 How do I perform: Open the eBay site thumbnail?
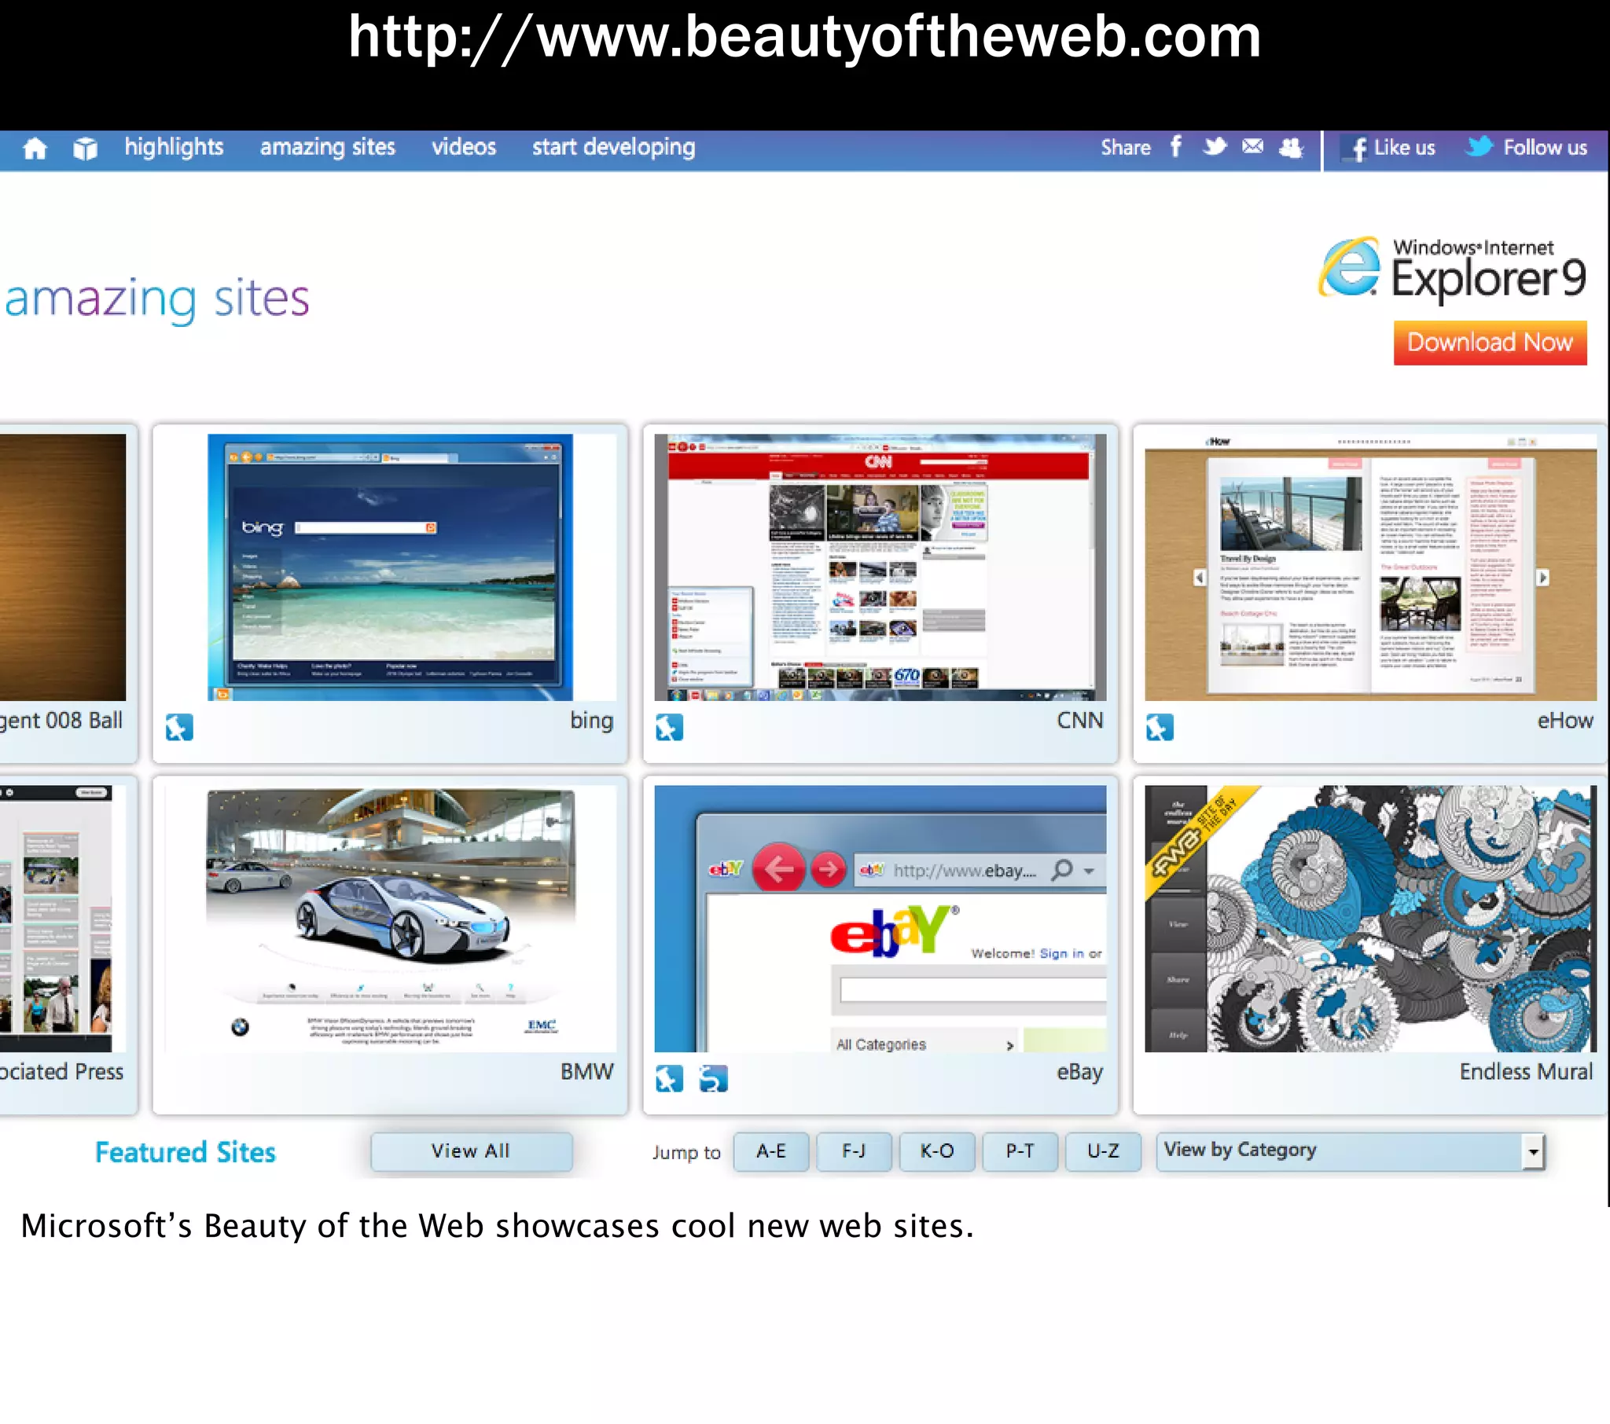pyautogui.click(x=880, y=919)
